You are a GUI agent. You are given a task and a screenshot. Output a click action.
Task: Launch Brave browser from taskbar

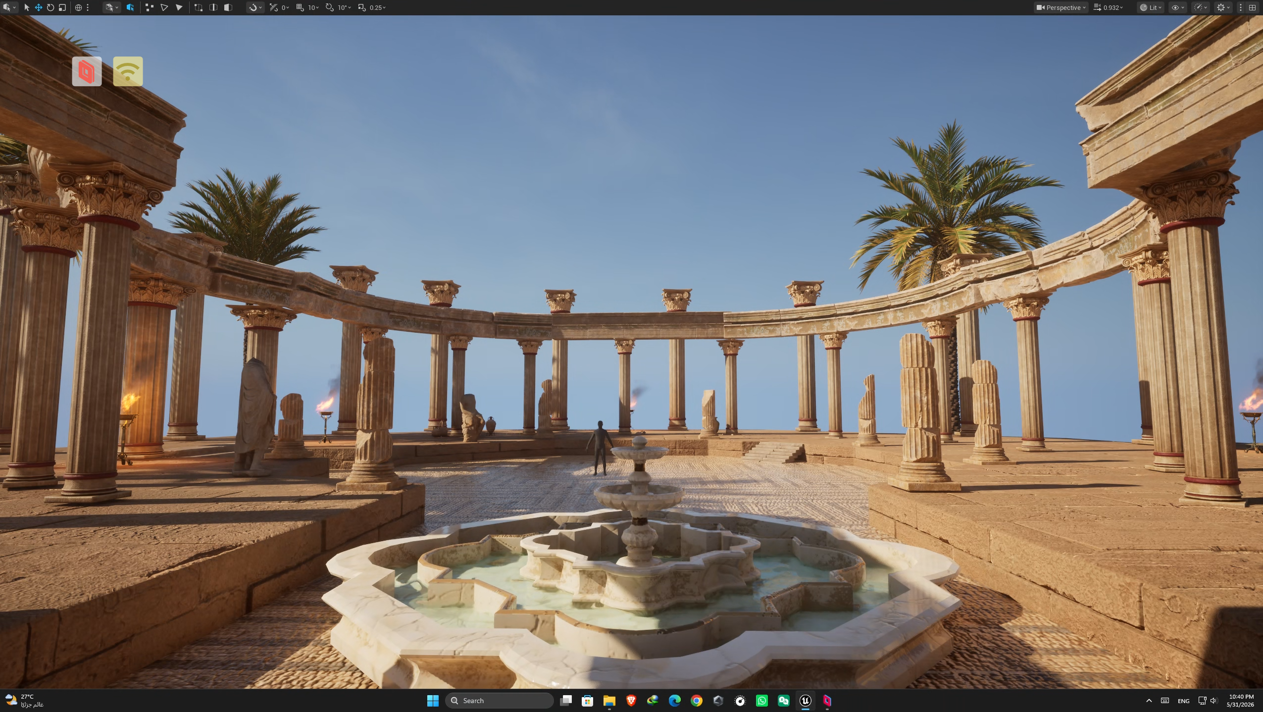point(631,700)
